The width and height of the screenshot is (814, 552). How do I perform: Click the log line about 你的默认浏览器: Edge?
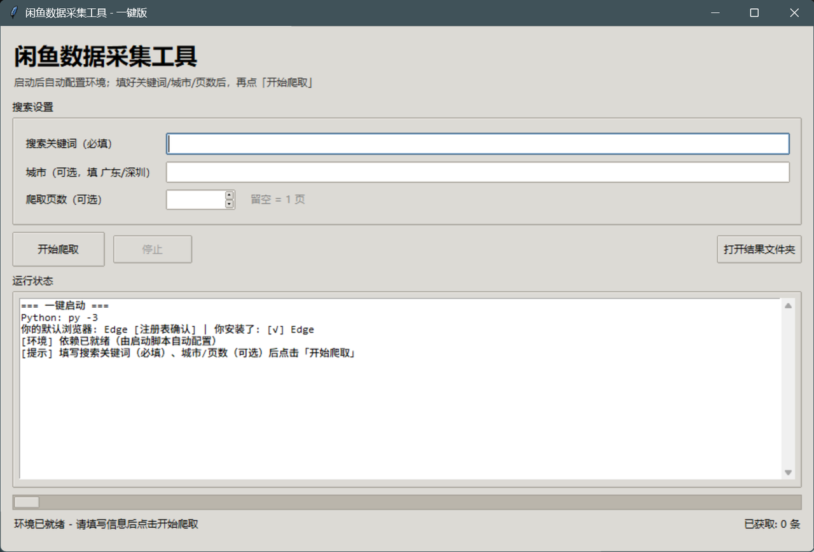(168, 329)
